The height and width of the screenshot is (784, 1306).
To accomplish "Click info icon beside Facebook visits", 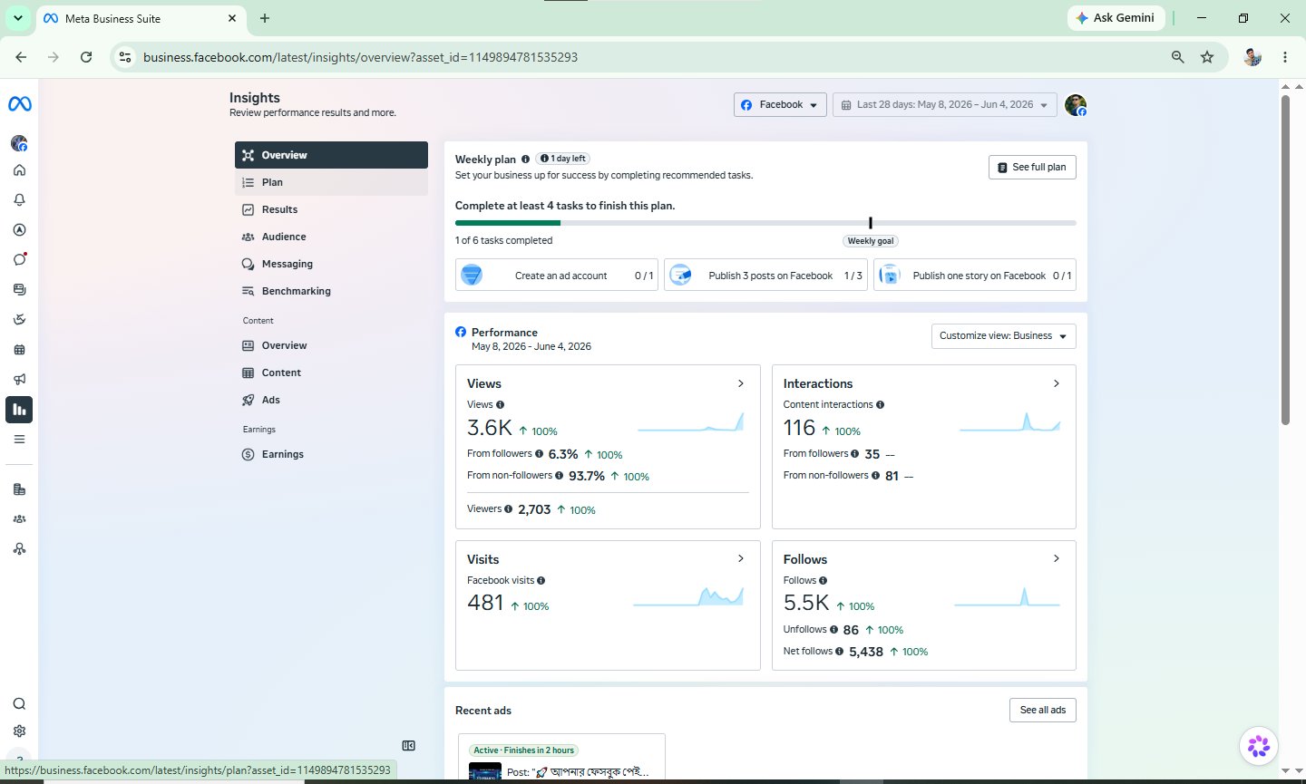I will click(x=541, y=581).
